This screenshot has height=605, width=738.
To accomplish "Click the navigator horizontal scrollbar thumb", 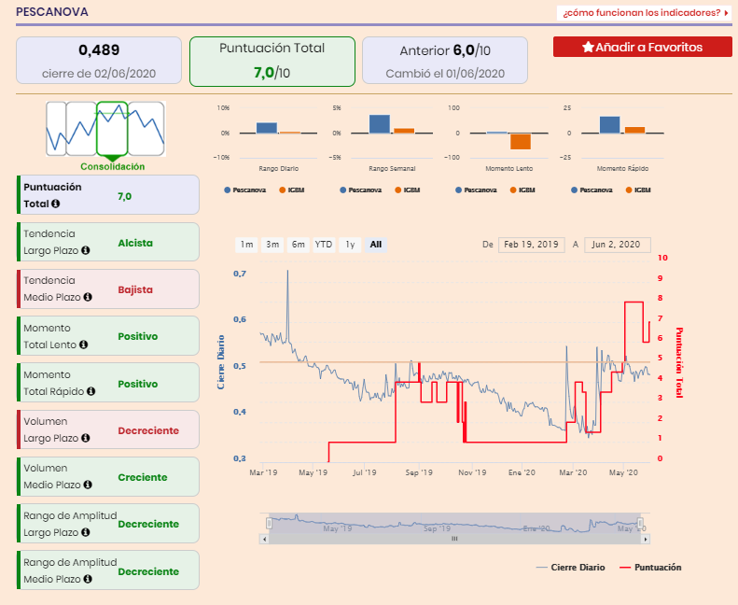I will pos(454,539).
